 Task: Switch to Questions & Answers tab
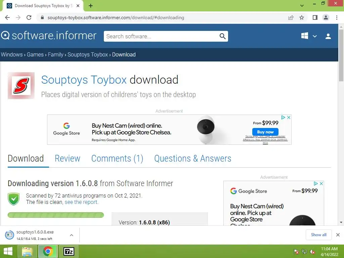[192, 159]
